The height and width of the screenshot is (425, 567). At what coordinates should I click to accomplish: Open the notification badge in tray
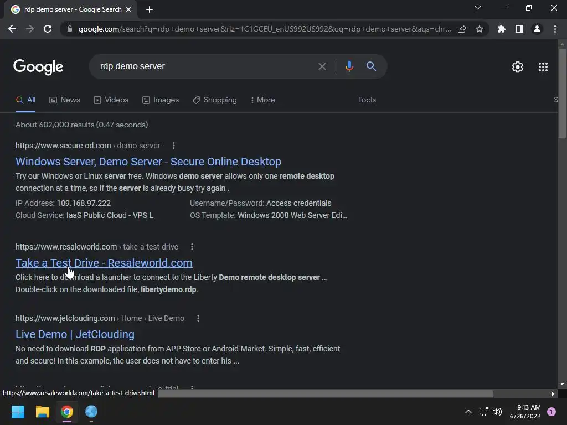click(x=551, y=412)
